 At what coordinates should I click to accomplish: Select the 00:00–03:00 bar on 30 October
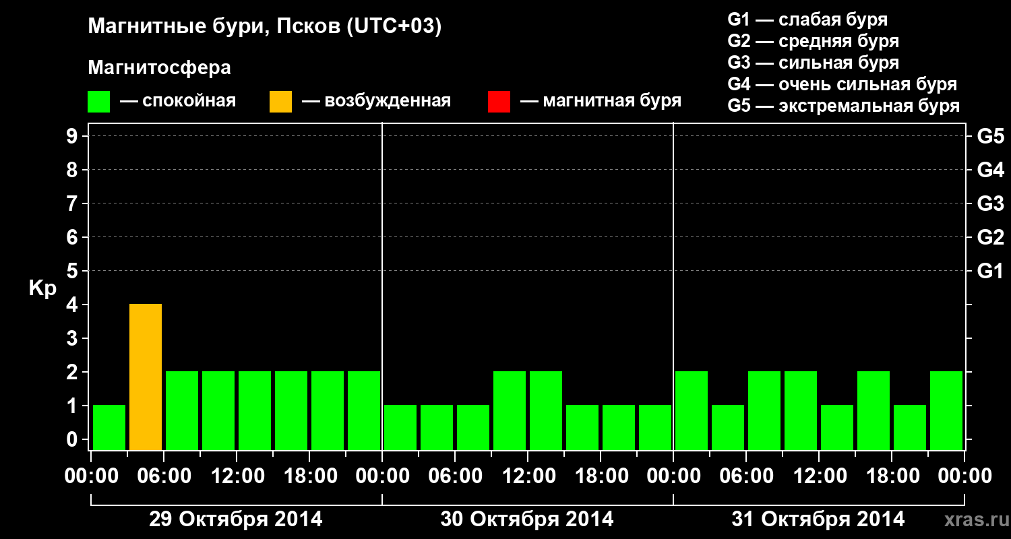400,428
